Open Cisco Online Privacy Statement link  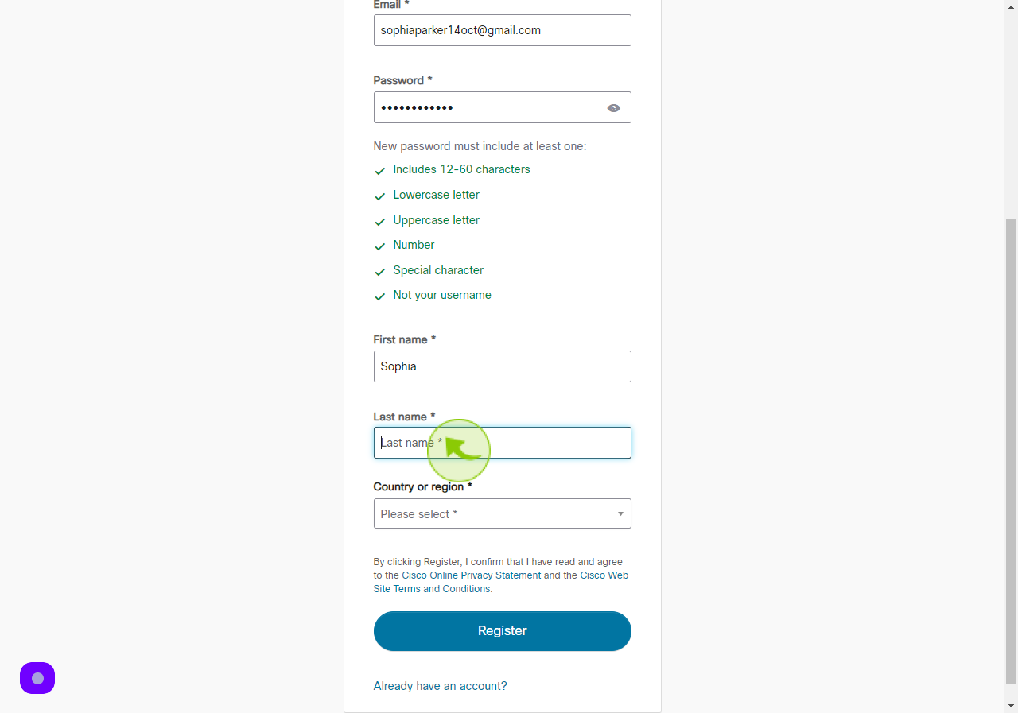pyautogui.click(x=472, y=575)
